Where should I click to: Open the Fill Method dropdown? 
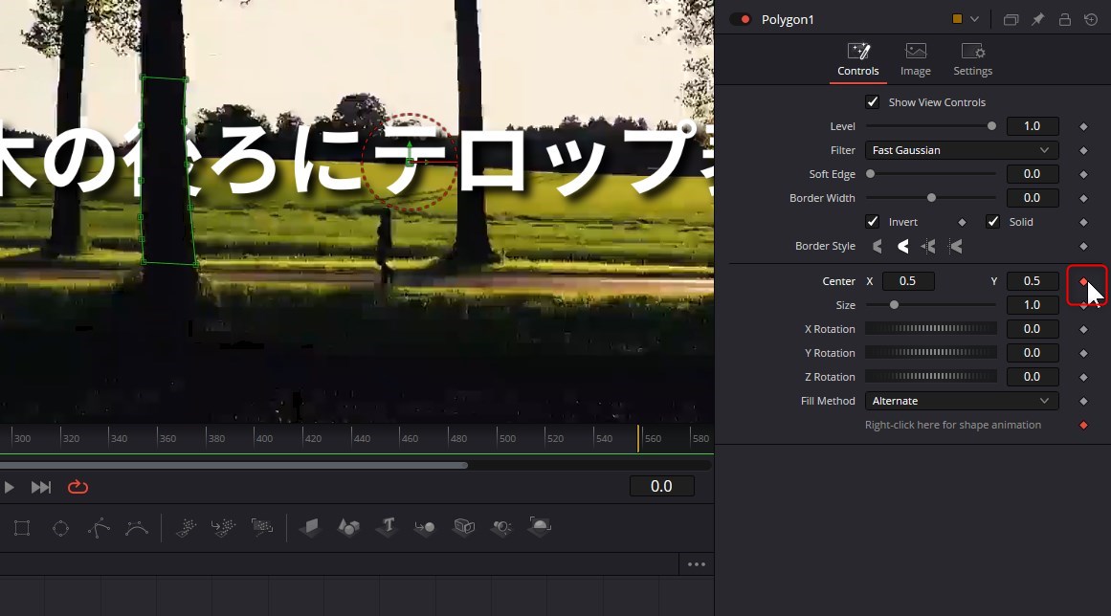(961, 400)
